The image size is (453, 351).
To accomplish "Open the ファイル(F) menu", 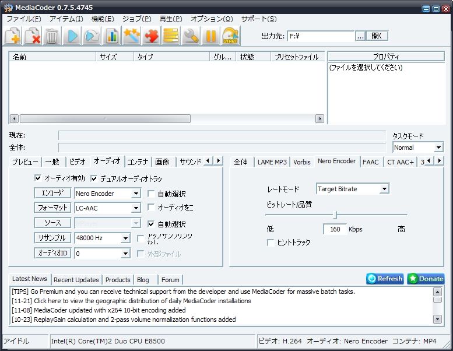I will [24, 19].
